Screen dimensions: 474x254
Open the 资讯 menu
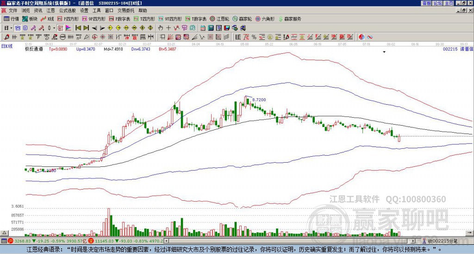(38, 11)
